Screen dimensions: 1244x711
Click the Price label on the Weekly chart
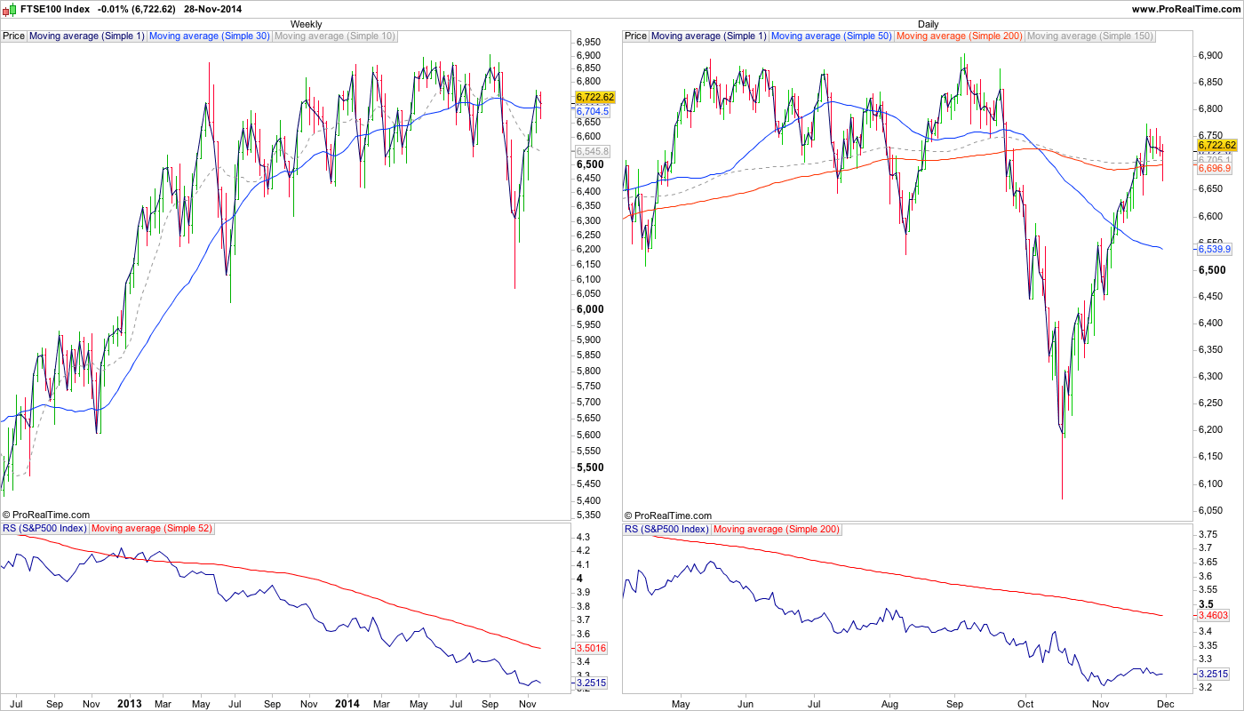13,36
